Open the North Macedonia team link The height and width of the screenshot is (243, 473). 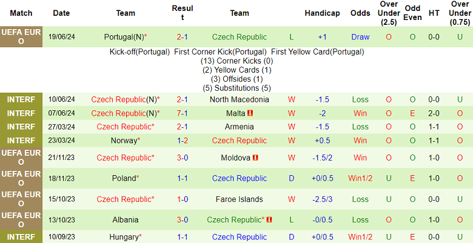pyautogui.click(x=240, y=99)
